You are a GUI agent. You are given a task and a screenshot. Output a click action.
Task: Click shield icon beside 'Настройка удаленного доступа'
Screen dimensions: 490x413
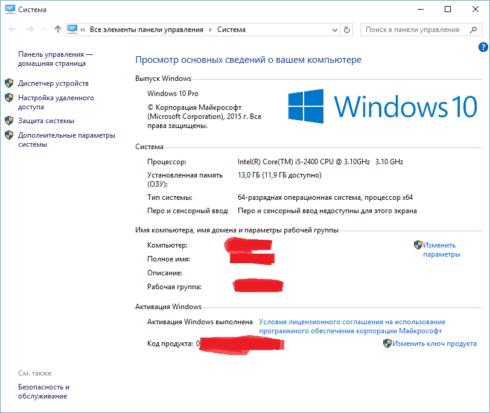9,98
